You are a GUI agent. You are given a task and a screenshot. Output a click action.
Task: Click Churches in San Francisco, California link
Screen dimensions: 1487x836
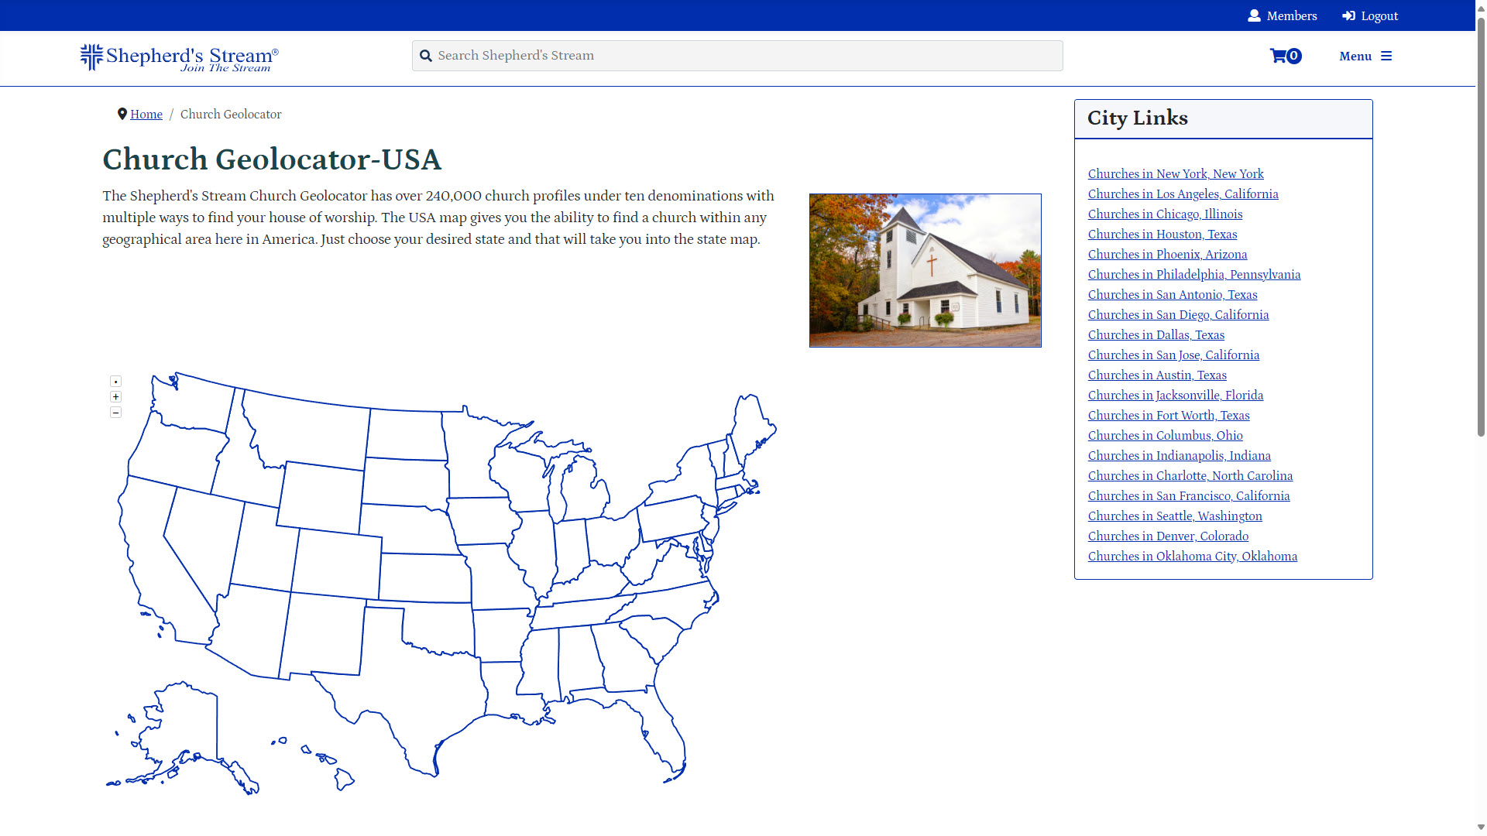tap(1189, 496)
